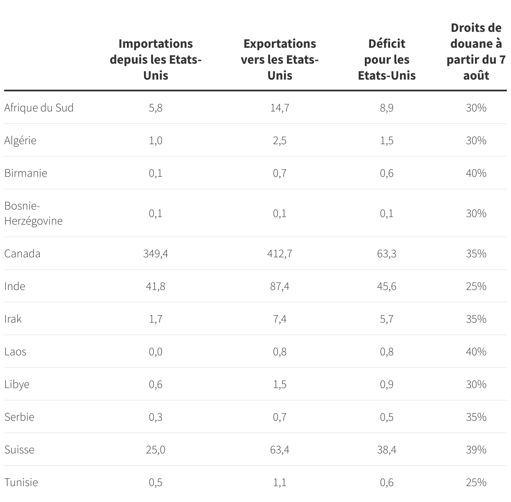Viewport: 511px width, 502px height.
Task: Click the Algérie country name
Action: click(21, 140)
